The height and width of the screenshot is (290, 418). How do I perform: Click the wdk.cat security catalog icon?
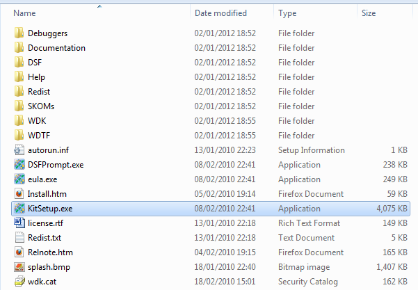coord(19,282)
